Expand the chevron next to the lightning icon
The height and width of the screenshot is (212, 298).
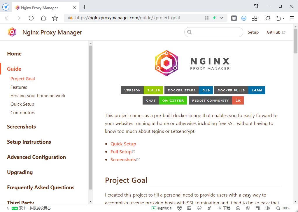[x=221, y=18]
